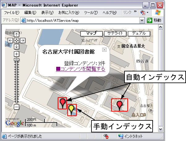This screenshot has height=141, width=186.
Task: Maximize the Internet Explorer window
Action: (153, 5)
